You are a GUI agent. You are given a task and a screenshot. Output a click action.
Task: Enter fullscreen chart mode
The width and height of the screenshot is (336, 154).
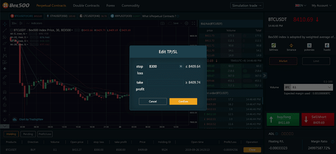pos(193,23)
